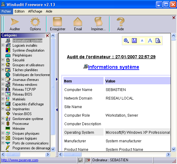
Task: Expand the Disques physiques node
Action: [x=3, y=133]
